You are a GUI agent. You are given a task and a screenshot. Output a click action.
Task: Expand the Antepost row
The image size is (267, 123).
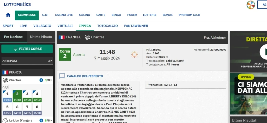pyautogui.click(x=27, y=61)
